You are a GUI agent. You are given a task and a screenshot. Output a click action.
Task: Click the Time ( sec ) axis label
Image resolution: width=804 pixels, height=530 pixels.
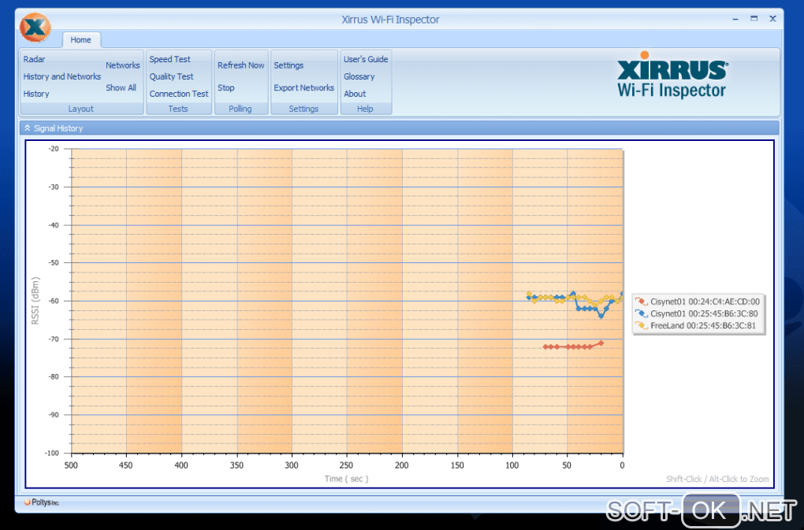tap(347, 479)
